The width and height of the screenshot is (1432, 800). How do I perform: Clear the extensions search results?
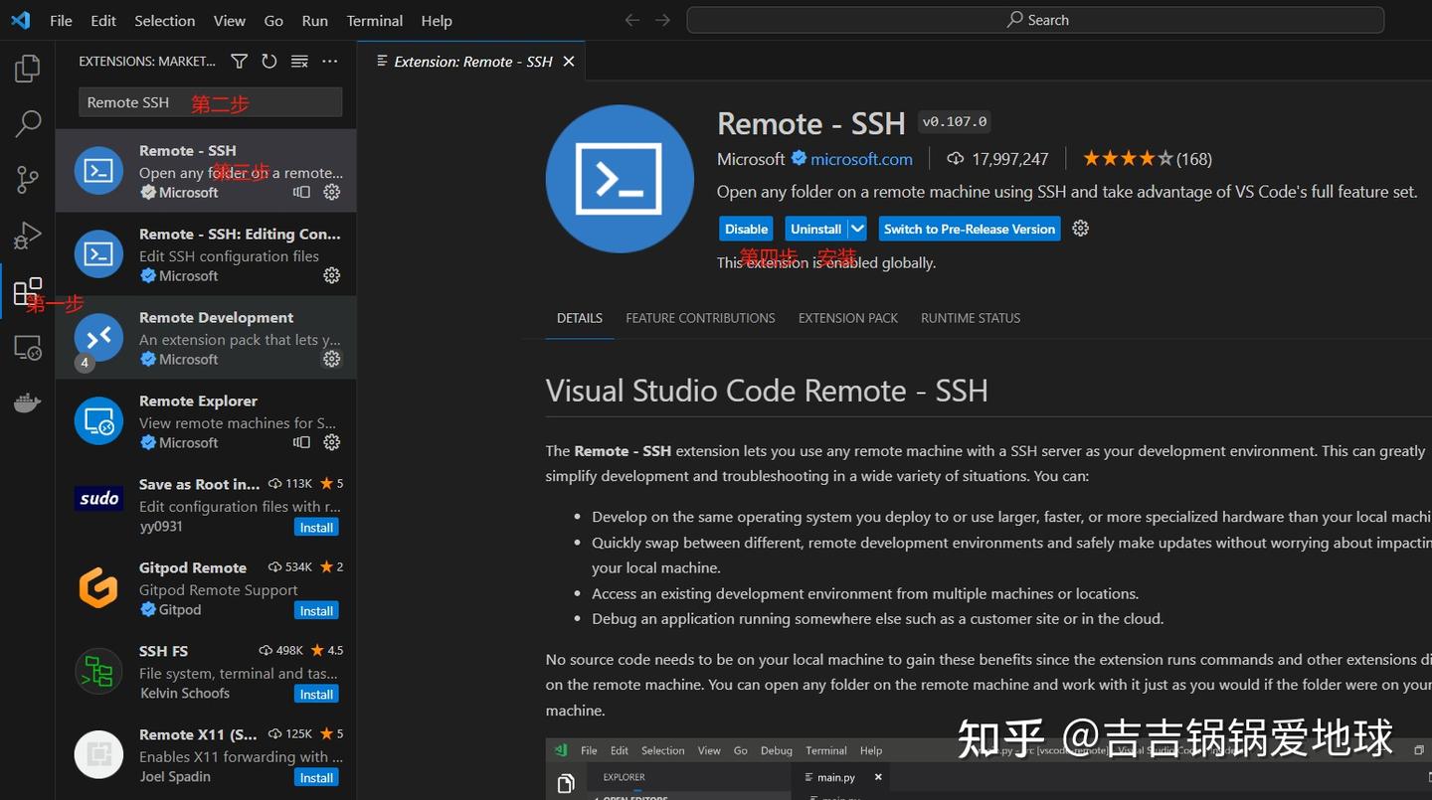[299, 61]
